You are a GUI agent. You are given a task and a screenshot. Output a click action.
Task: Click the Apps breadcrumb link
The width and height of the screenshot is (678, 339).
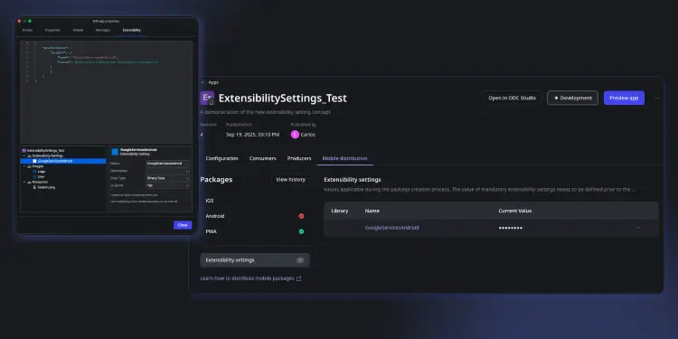coord(213,82)
